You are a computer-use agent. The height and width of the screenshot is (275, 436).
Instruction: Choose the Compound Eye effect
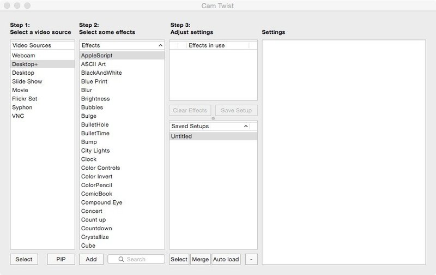pos(122,202)
